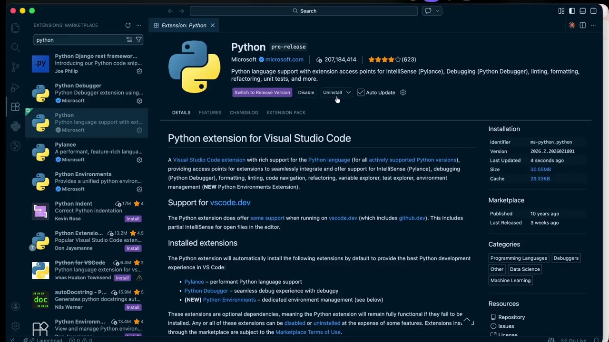609x342 pixels.
Task: Toggle the bottom panel visibility
Action: (x=583, y=11)
